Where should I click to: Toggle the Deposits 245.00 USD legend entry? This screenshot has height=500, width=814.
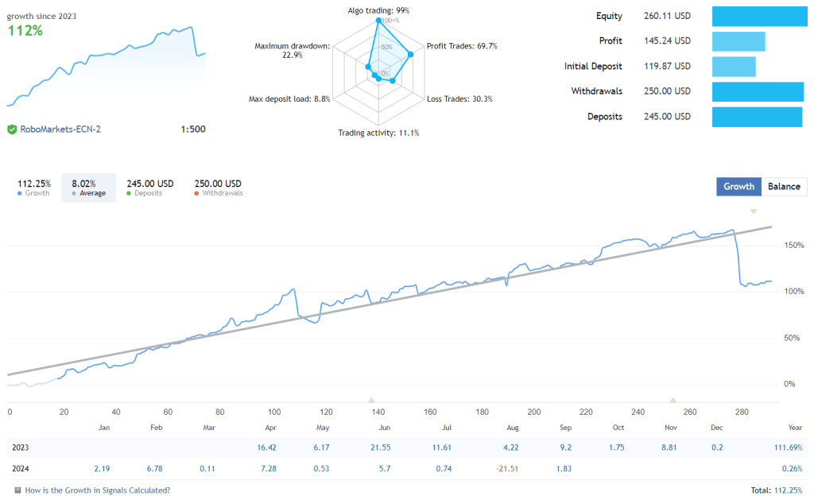pos(150,187)
